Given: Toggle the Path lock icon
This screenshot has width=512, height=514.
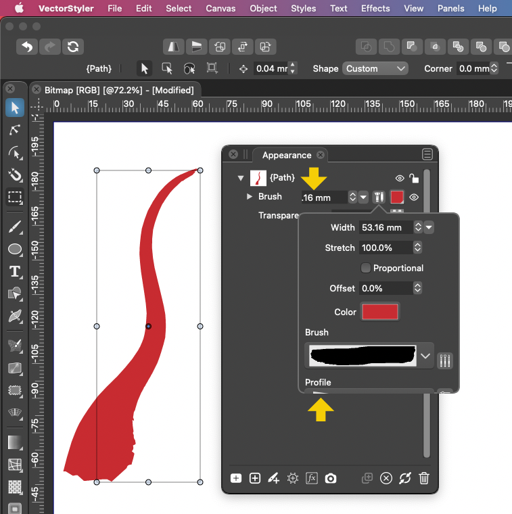Looking at the screenshot, I should tap(414, 178).
